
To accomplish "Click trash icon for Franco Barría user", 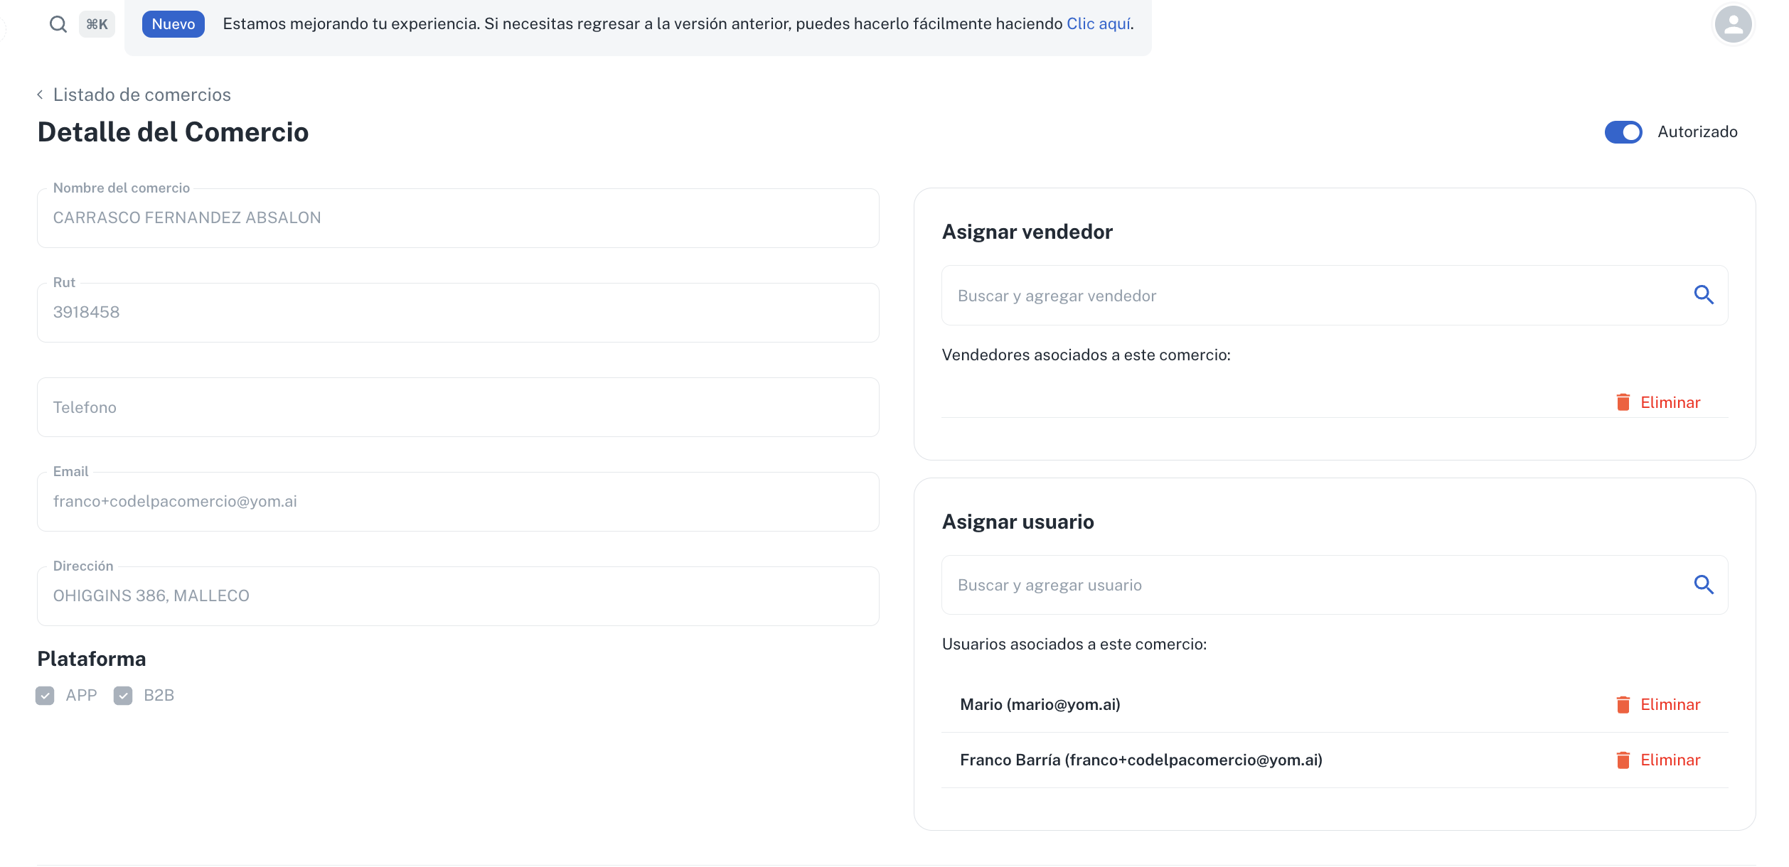I will (x=1623, y=760).
